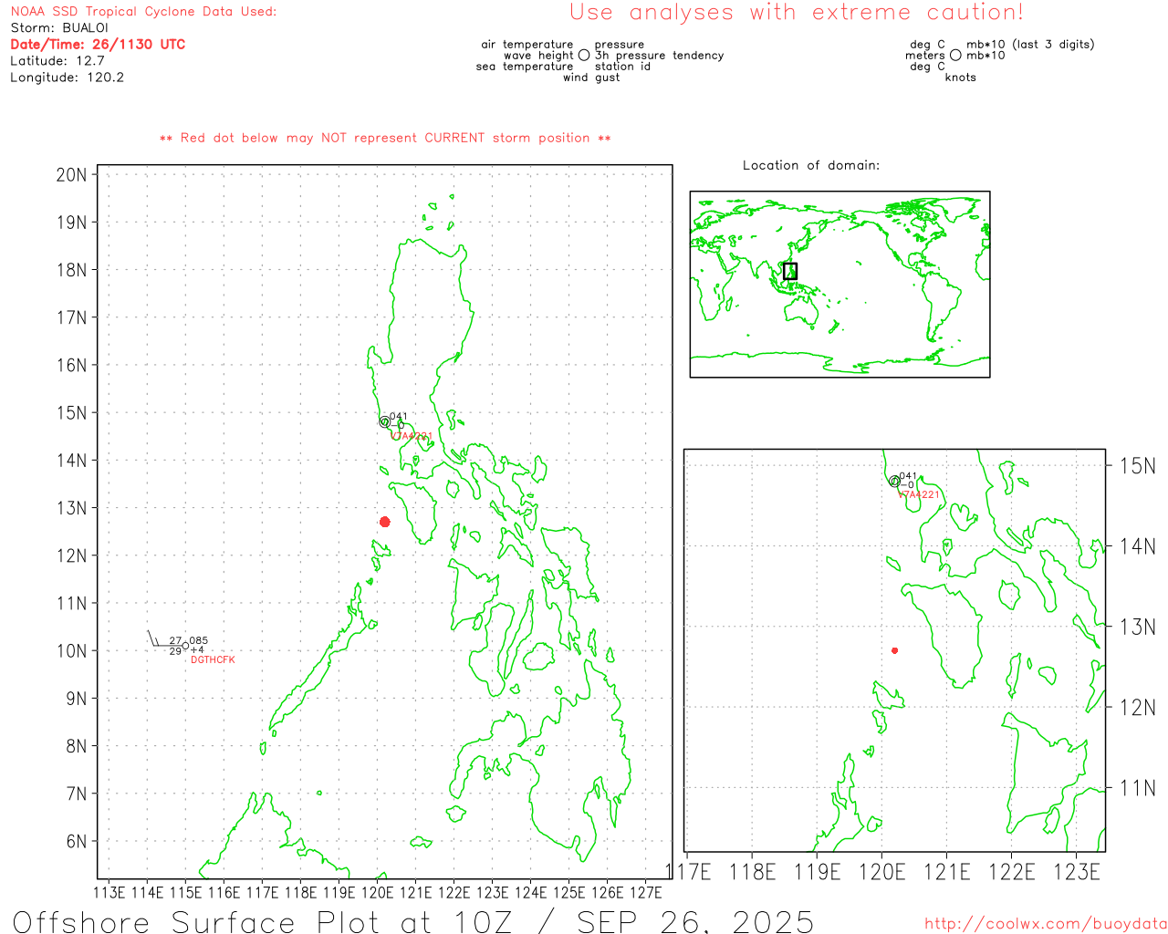Click the 127E longitude label on main map

pos(646,892)
